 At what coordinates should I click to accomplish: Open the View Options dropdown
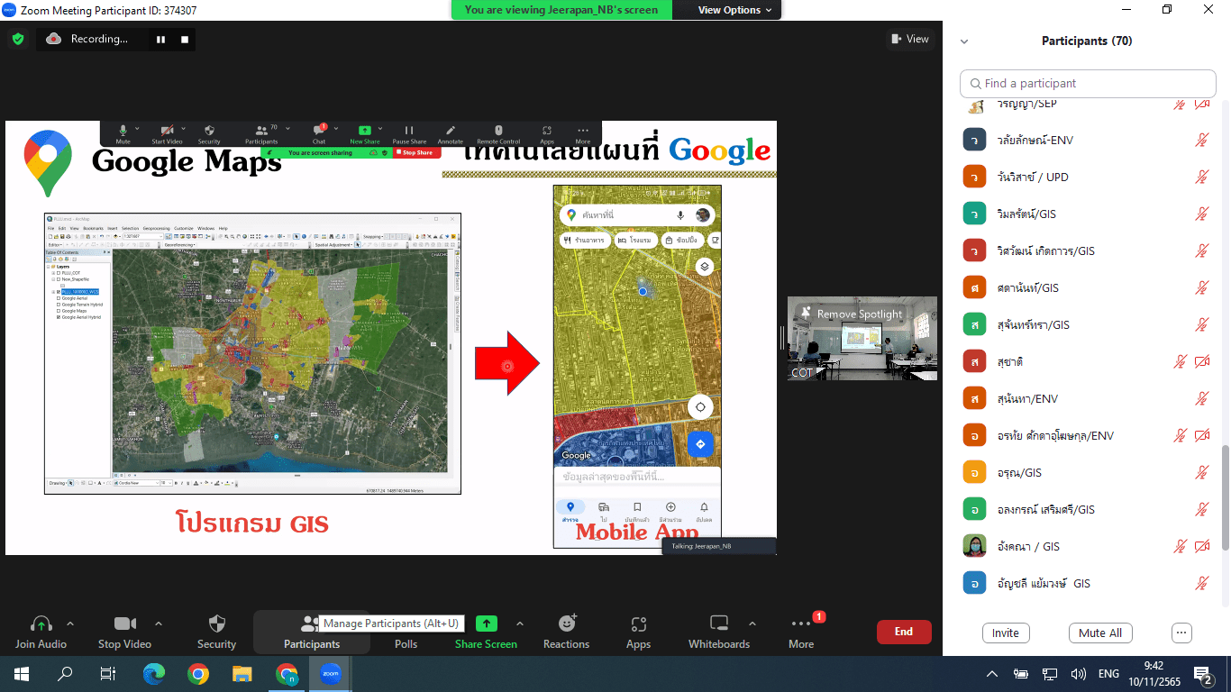(734, 10)
